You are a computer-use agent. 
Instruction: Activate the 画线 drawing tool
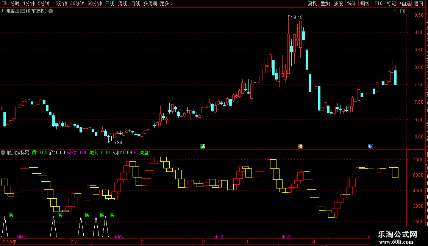click(365, 3)
